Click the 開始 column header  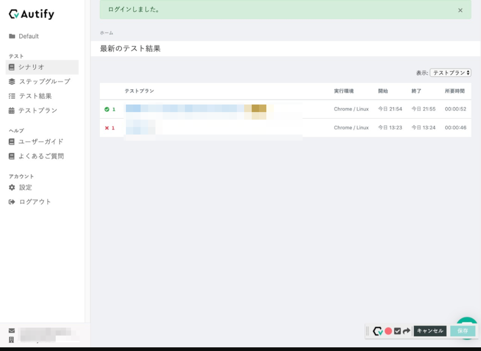click(383, 91)
